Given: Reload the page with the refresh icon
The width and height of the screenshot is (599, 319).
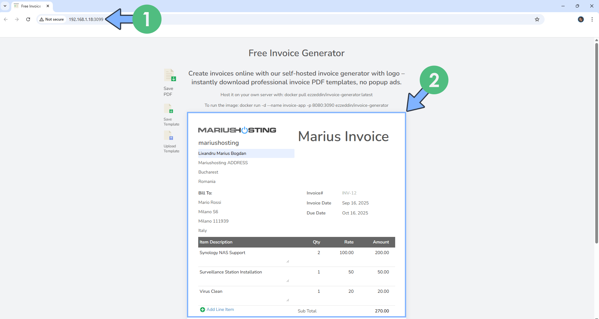Looking at the screenshot, I should [28, 19].
